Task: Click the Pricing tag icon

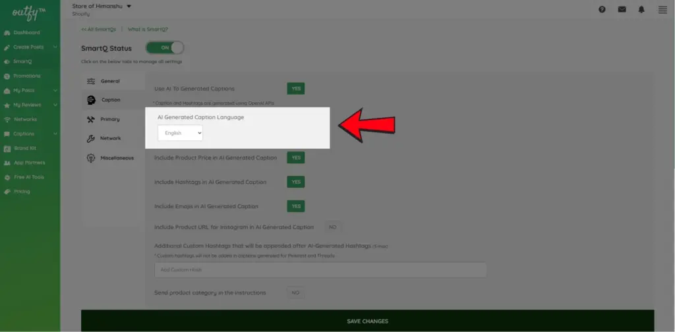Action: (7, 192)
